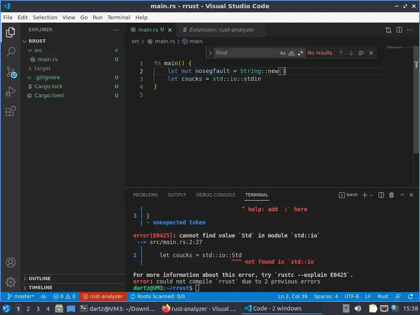Image resolution: width=420 pixels, height=315 pixels.
Task: Open errors and warnings count status
Action: [x=64, y=297]
